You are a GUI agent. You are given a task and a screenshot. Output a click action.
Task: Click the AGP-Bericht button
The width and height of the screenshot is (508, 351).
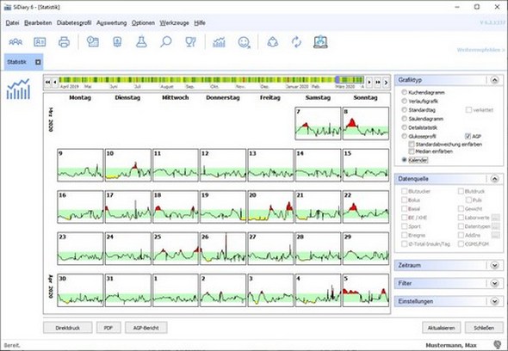(146, 328)
